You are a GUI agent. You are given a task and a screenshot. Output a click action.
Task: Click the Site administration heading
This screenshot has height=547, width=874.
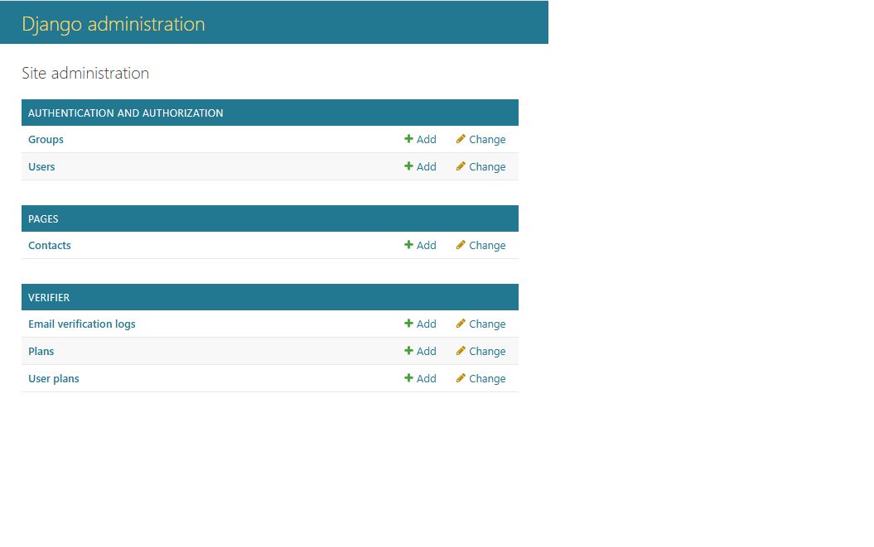[85, 73]
